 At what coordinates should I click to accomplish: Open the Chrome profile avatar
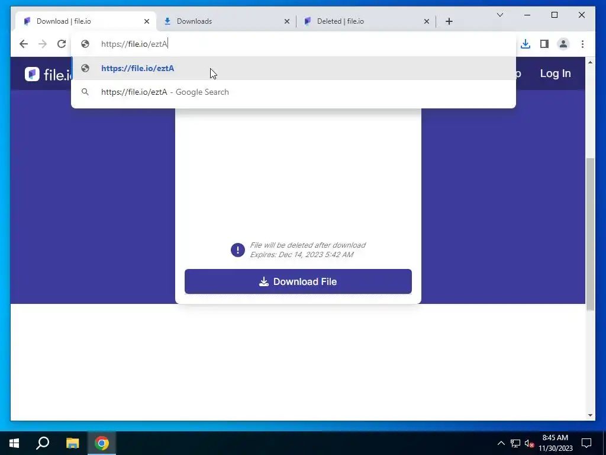tap(563, 44)
